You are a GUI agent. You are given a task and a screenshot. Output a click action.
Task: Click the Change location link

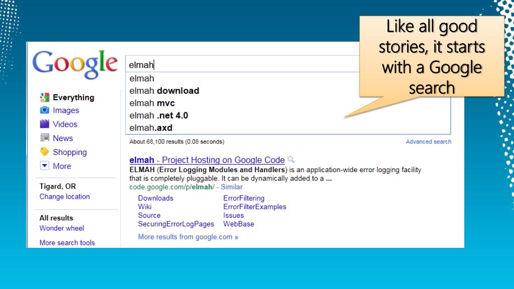65,197
